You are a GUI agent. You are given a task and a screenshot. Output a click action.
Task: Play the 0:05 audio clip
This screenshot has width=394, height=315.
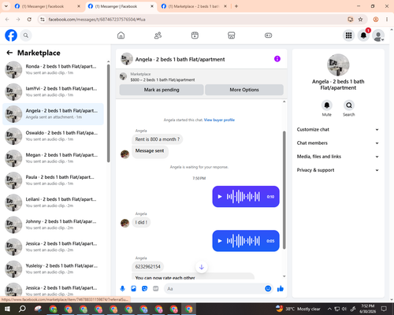pyautogui.click(x=220, y=241)
